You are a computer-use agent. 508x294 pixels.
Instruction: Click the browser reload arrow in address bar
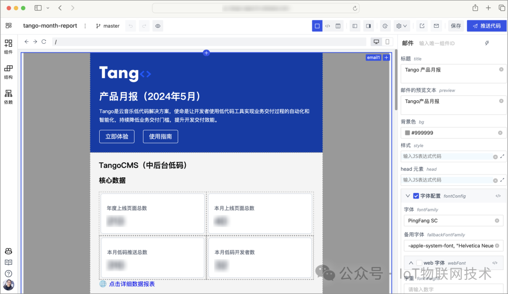[355, 8]
